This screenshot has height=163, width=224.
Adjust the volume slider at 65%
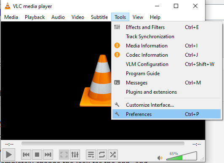pyautogui.click(x=182, y=156)
